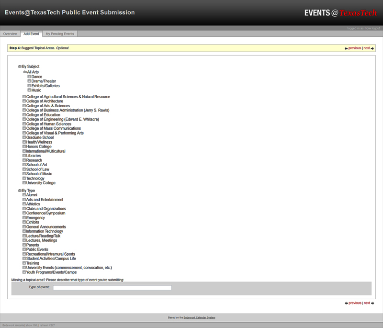Open the Bedework Calendar System link
Screen dimensions: 383x328
[199, 318]
